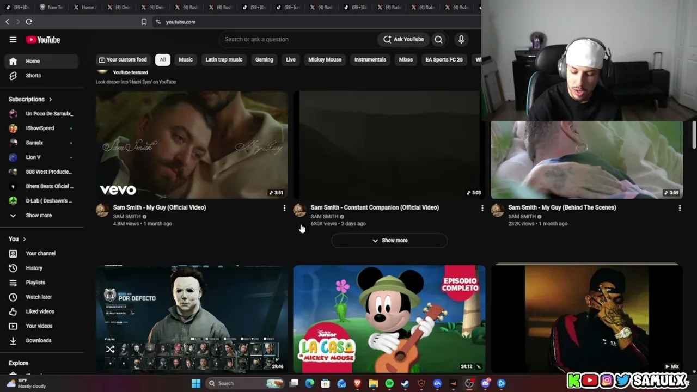Image resolution: width=697 pixels, height=392 pixels.
Task: Click the search magnifier button
Action: pos(438,39)
